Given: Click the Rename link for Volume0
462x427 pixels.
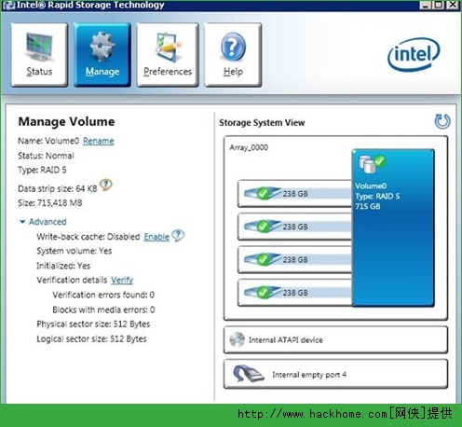Looking at the screenshot, I should (98, 141).
